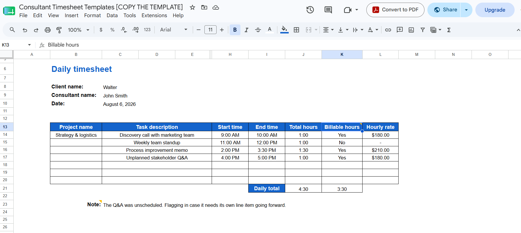Viewport: 521px width, 233px height.
Task: Star this spreadsheet document
Action: point(192,8)
